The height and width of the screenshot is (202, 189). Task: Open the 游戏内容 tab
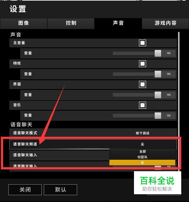click(x=165, y=23)
